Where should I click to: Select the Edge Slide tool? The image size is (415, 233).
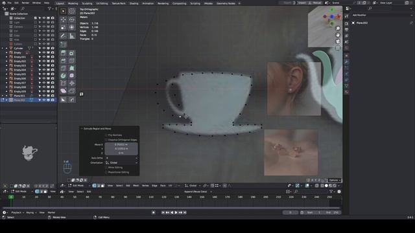tap(64, 83)
